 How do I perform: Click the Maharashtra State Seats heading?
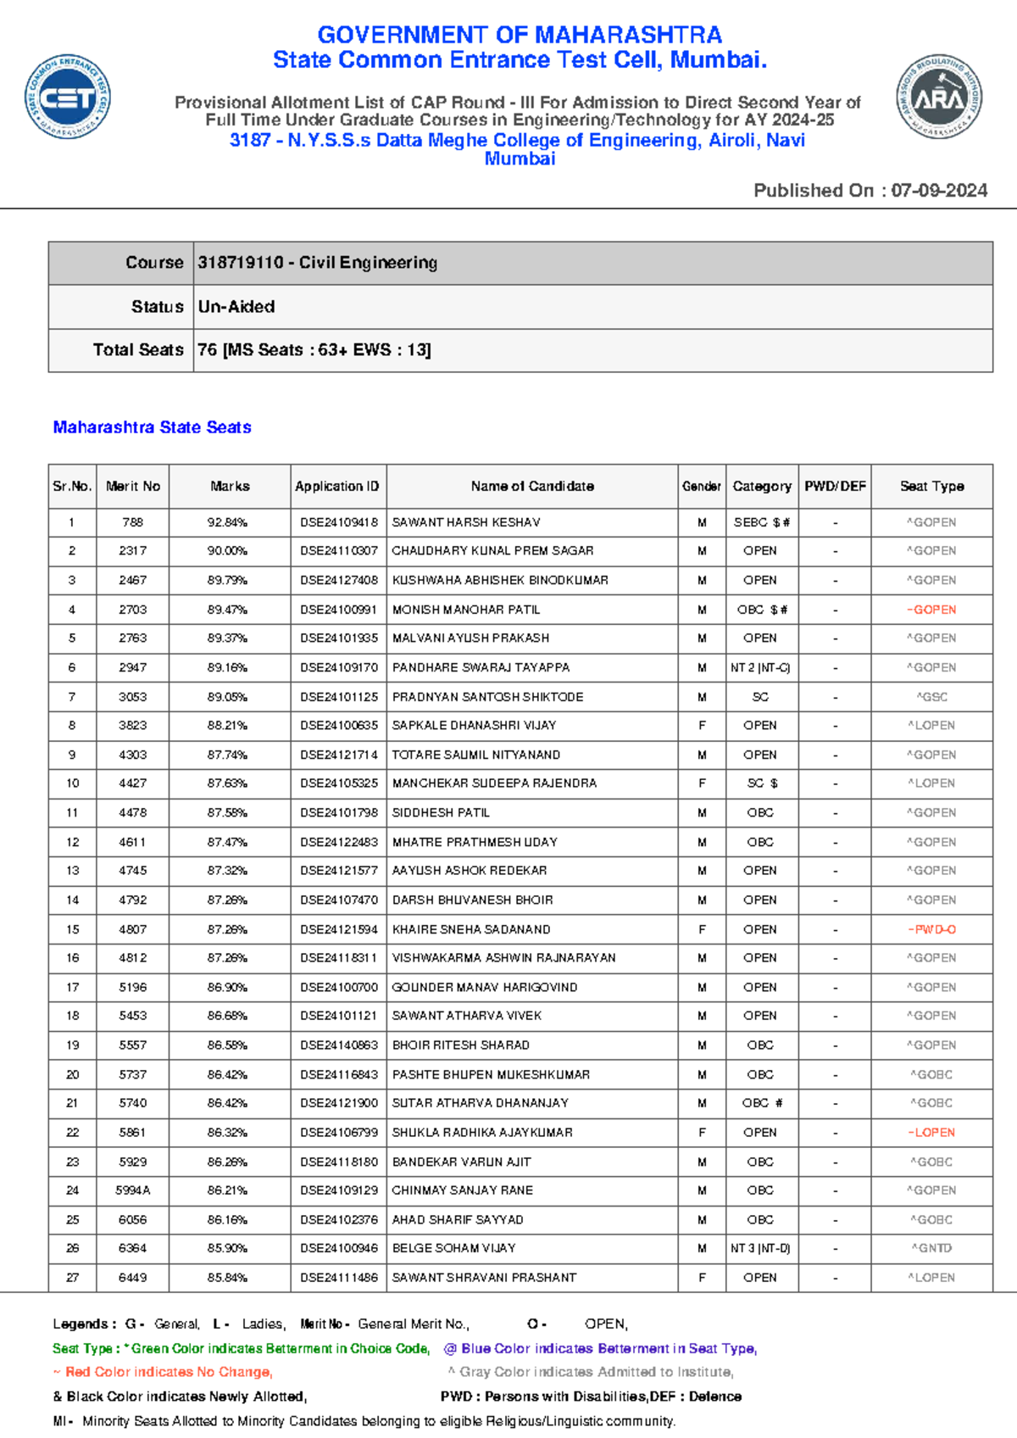pos(153,427)
